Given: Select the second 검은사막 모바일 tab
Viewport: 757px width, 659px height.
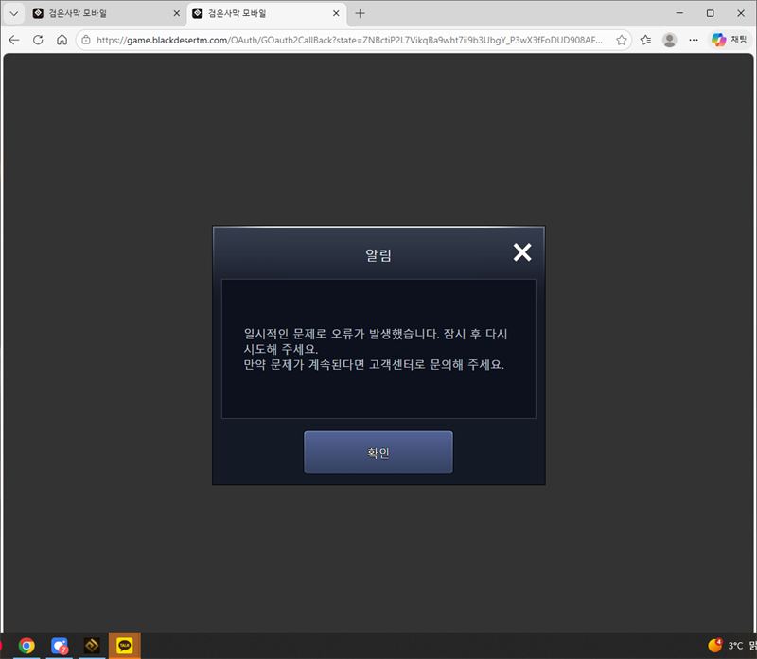Looking at the screenshot, I should coord(255,13).
